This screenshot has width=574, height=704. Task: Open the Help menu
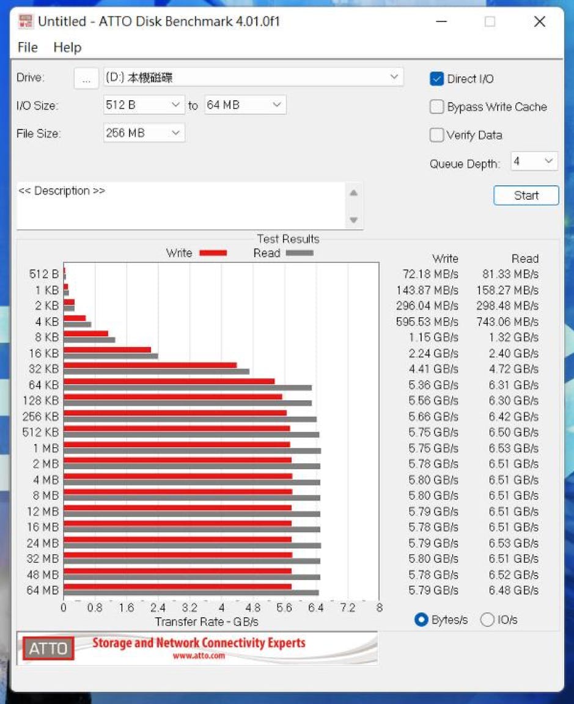click(x=67, y=47)
